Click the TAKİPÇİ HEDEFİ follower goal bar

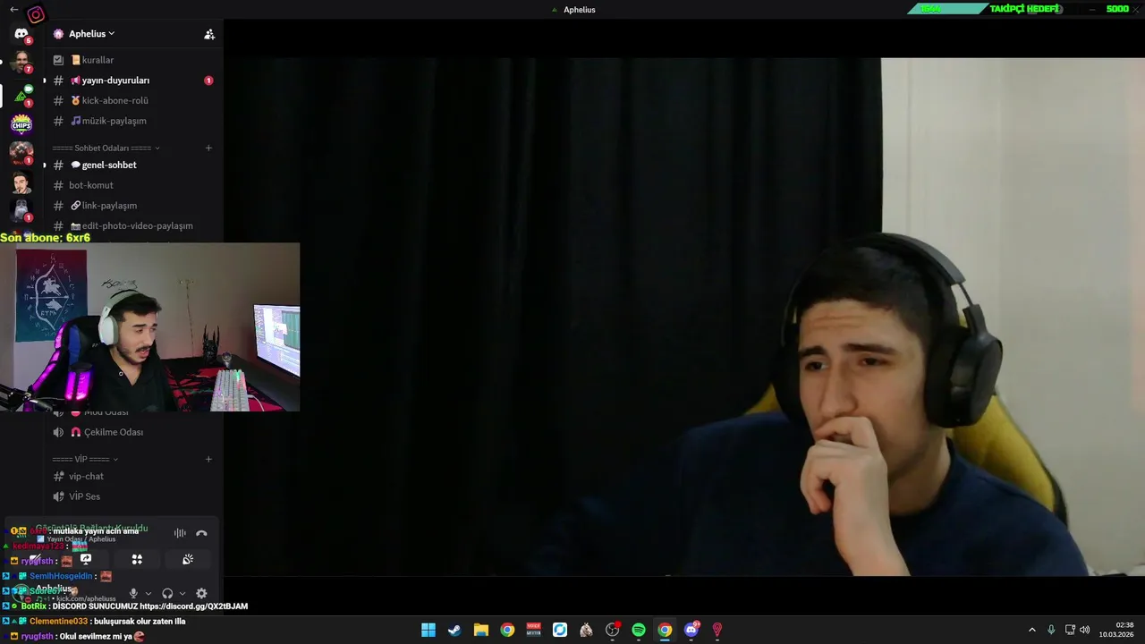[x=1022, y=9]
